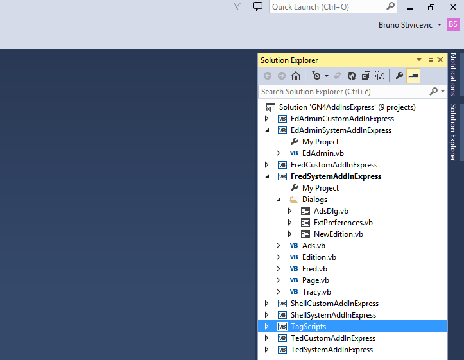Open the Bruno Stivicevic account dropdown
Screen dimensions: 464x360
click(x=440, y=25)
